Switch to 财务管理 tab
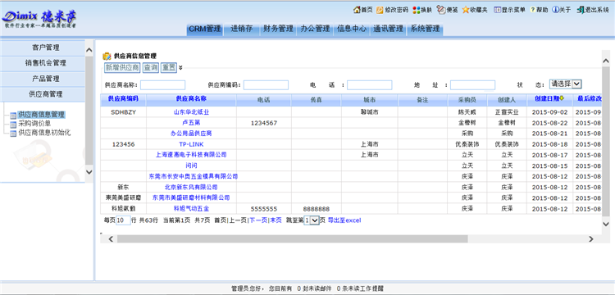This screenshot has height=295, width=615. [278, 29]
